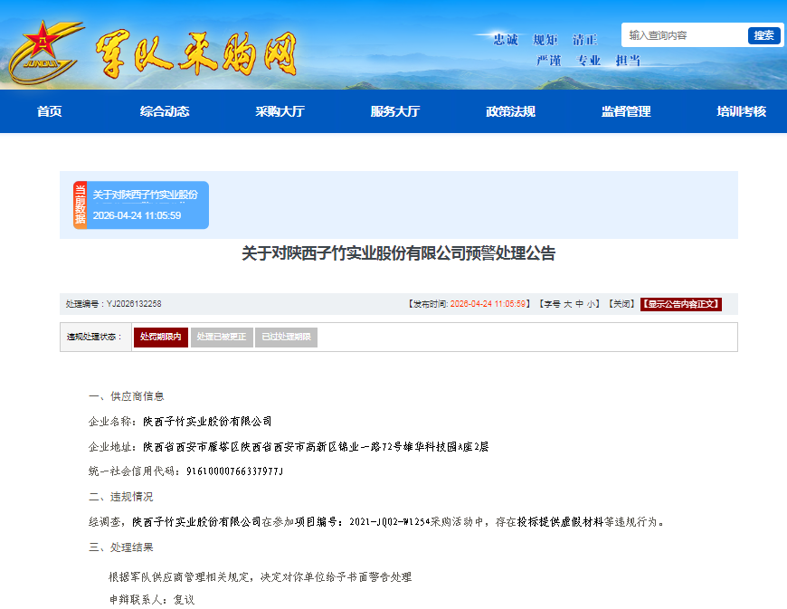Open the 政策法规 navigation item

coord(510,111)
